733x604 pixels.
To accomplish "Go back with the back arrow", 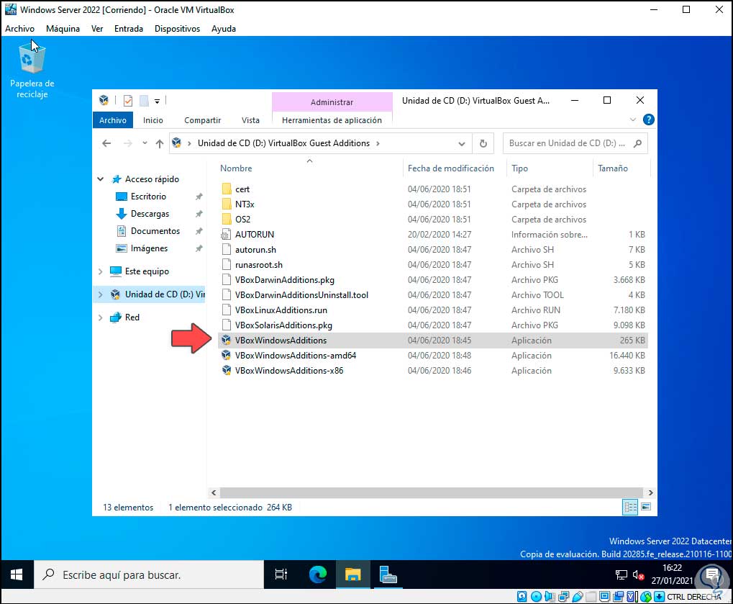I will tap(106, 143).
